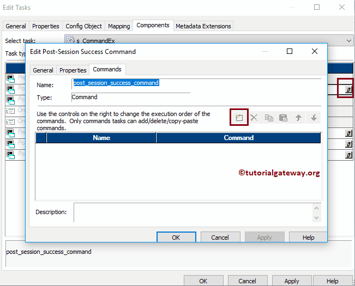Screen dimensions: 355x286
Task: Close the Edit Post-Session Success Command dialog
Action: [x=315, y=51]
